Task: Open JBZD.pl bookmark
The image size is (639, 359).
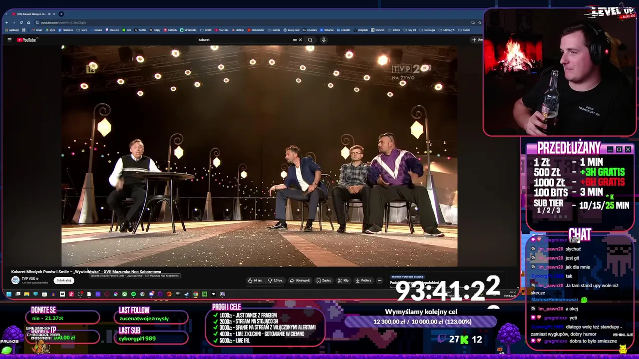Action: click(x=238, y=30)
